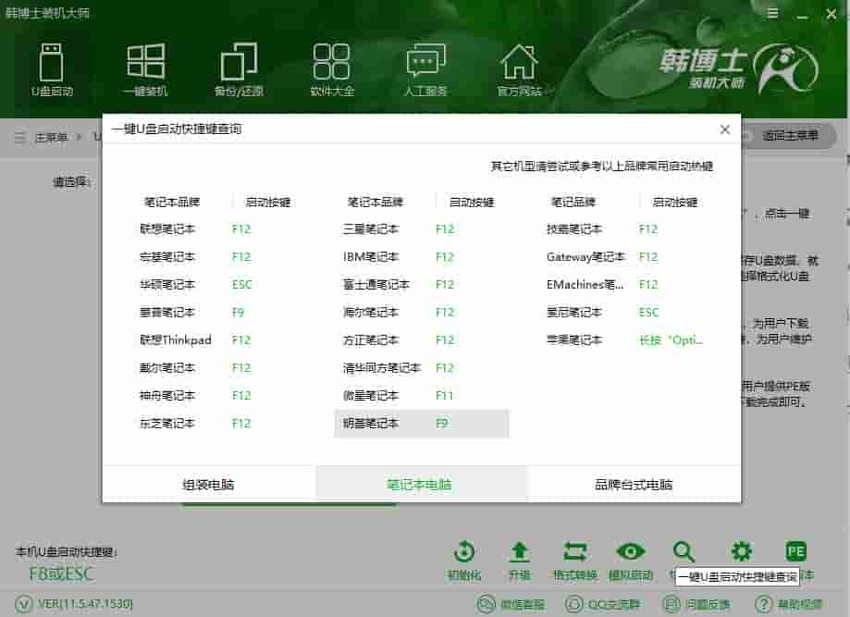Screen dimensions: 850x617
Task: Select the 神舟笔记本 row
Action: pos(216,395)
